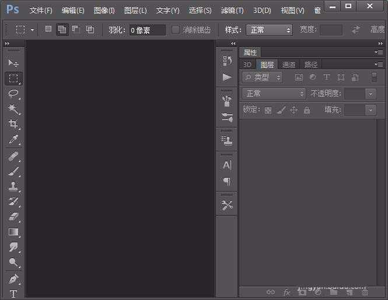
Task: Pick the Magic Wand tool
Action: click(13, 109)
